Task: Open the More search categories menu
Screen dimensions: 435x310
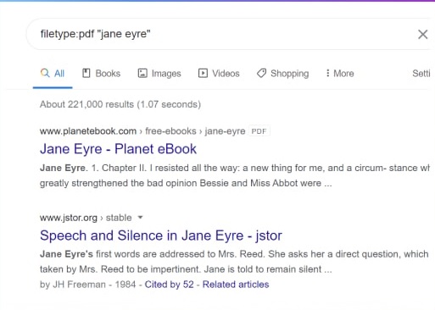Action: tap(340, 74)
